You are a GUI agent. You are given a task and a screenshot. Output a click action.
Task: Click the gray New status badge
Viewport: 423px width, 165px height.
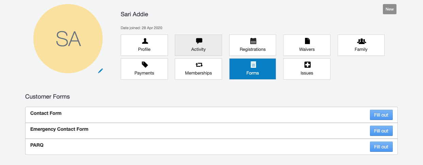click(x=389, y=9)
